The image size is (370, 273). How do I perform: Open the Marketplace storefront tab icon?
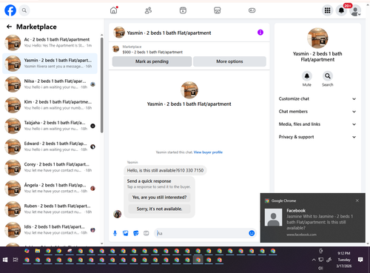[x=218, y=10]
